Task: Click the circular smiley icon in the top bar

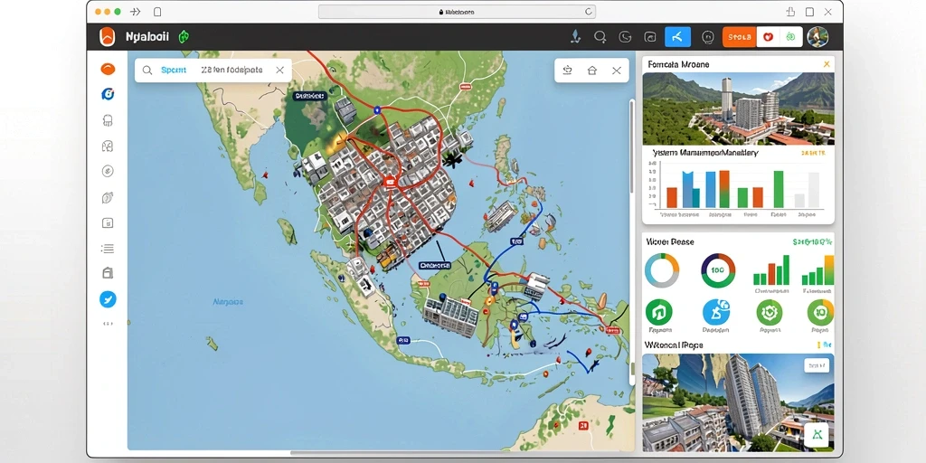Action: [x=707, y=36]
